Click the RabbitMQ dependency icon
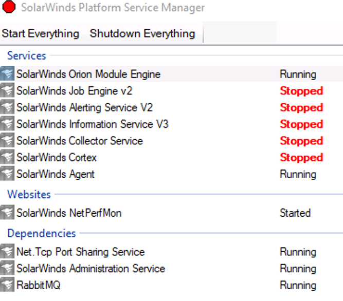Image resolution: width=343 pixels, height=301 pixels. (7, 285)
